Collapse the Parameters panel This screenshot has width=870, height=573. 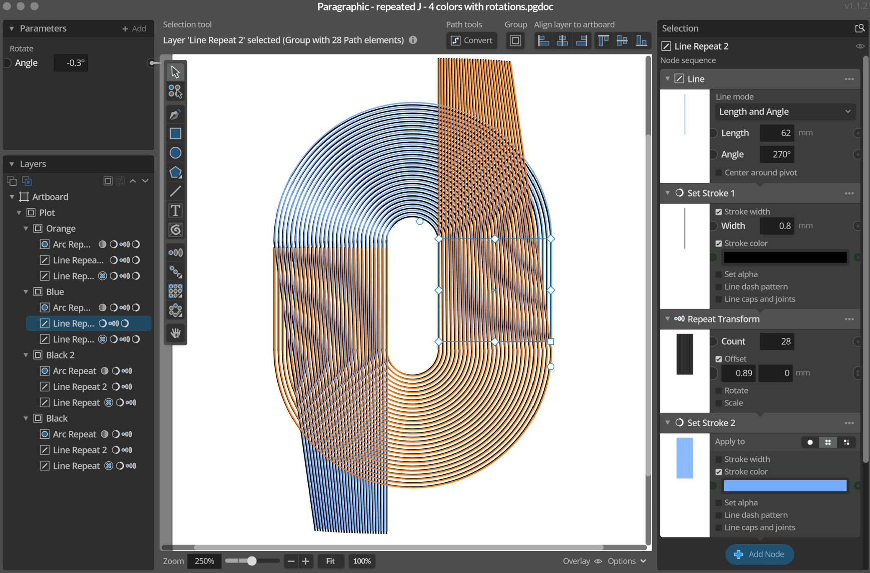coord(12,28)
